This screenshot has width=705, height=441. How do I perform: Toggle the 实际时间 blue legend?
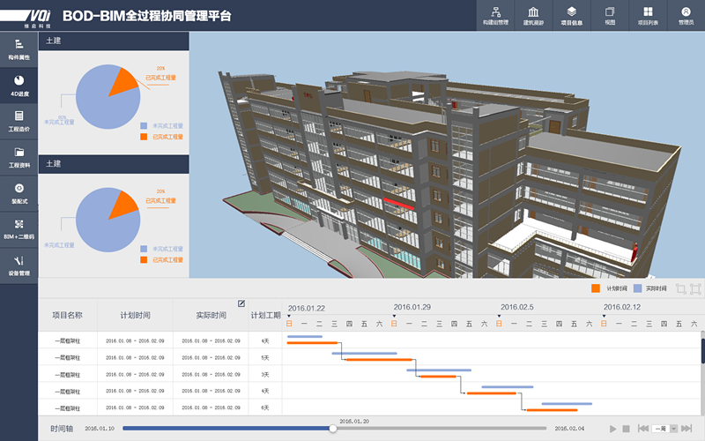637,288
